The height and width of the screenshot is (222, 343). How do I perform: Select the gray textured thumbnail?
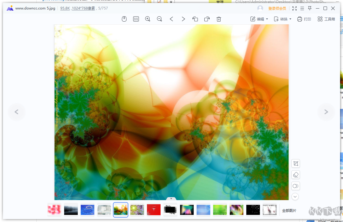(104, 210)
